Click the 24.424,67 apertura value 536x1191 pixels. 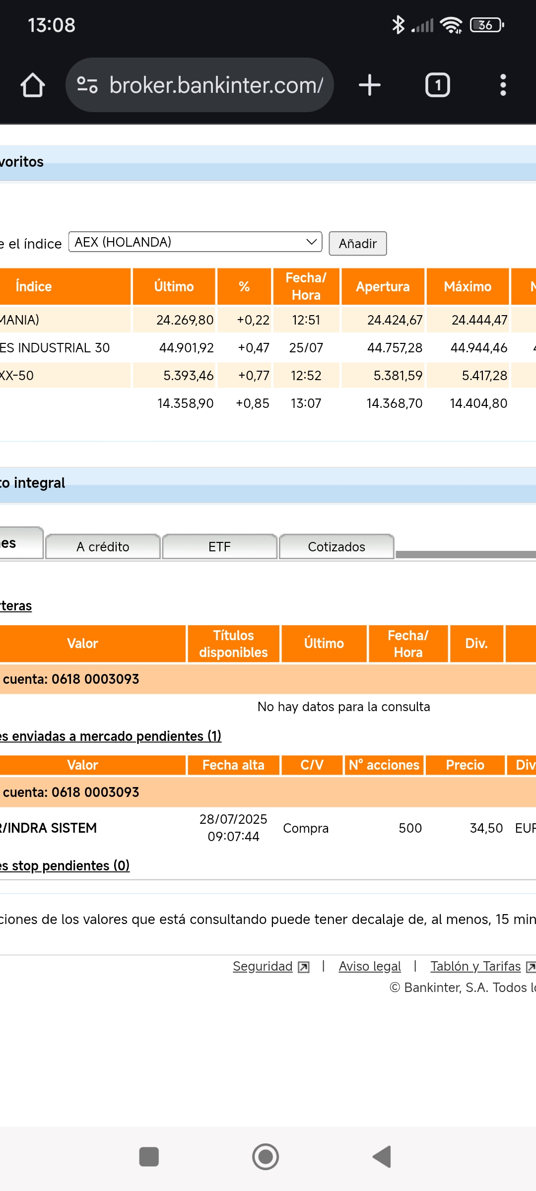point(395,320)
